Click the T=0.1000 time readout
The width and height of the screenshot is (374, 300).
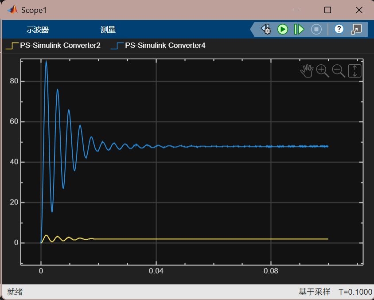click(x=355, y=292)
